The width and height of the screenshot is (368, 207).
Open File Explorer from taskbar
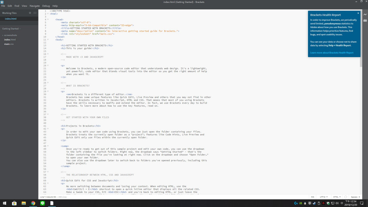pos(24,203)
